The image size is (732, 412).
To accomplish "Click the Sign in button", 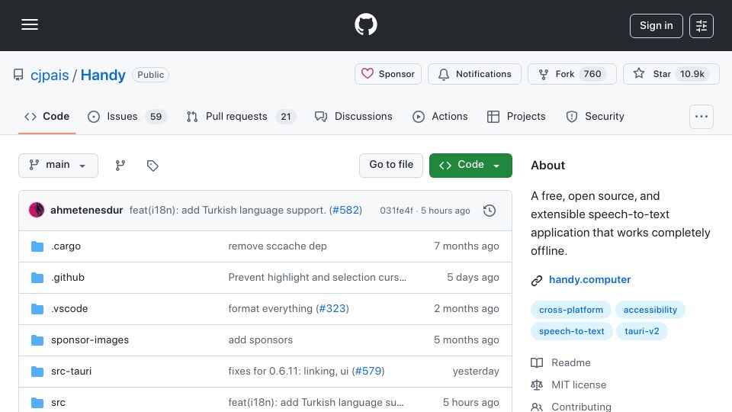I will [656, 26].
